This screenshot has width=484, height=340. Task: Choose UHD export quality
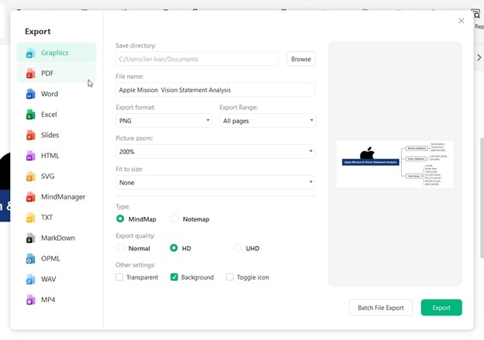click(x=237, y=248)
